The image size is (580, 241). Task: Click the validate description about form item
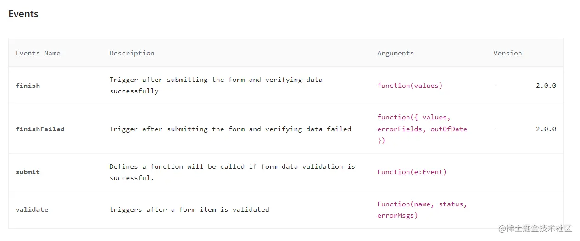point(189,209)
